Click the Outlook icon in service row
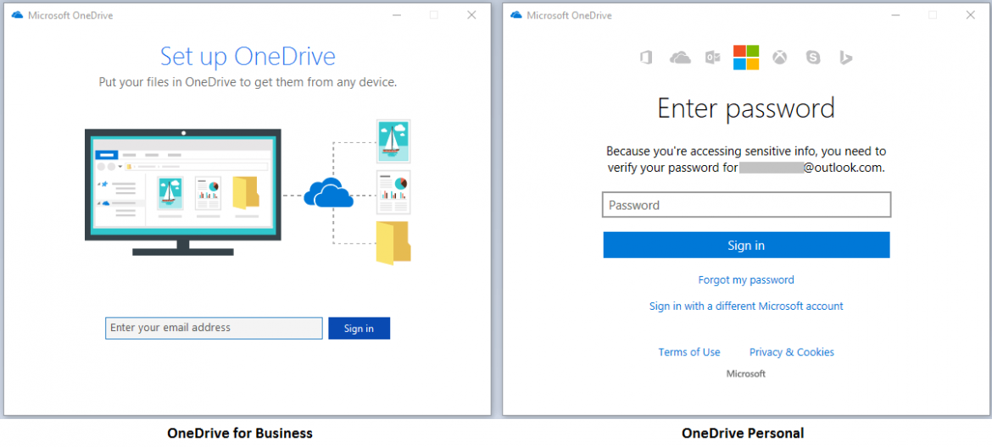992x447 pixels. pos(712,58)
